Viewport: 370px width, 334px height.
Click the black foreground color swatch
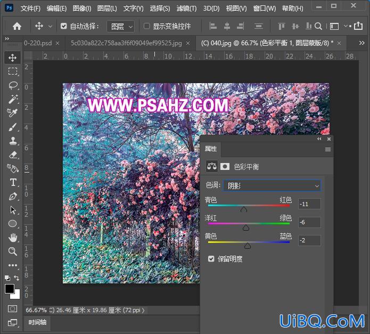pyautogui.click(x=10, y=289)
